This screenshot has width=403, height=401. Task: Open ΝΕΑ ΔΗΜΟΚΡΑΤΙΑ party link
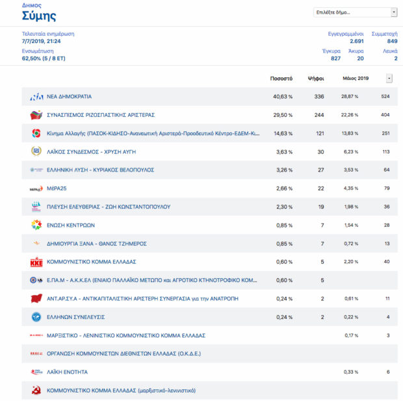69,97
